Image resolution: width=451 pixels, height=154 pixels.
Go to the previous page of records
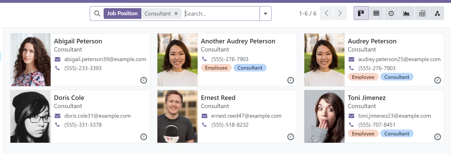click(327, 13)
